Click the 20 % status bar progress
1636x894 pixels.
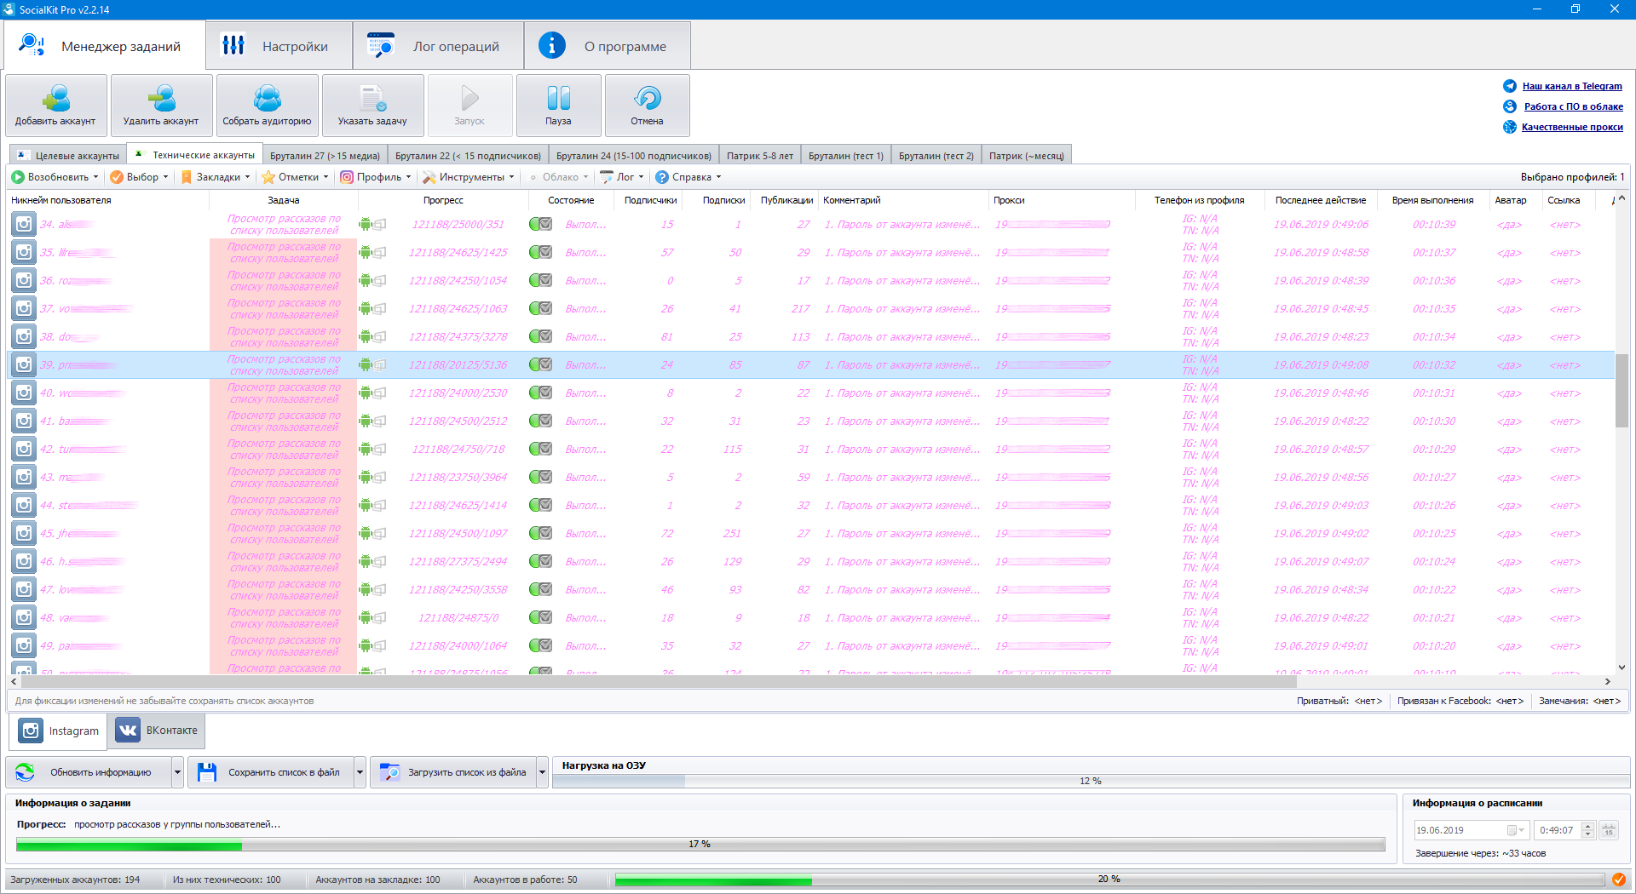[x=1109, y=880]
